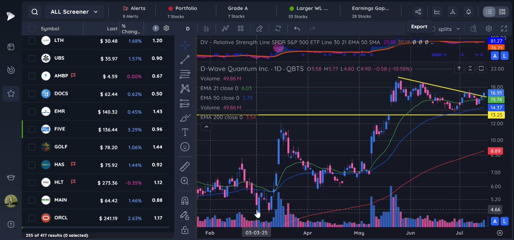Image resolution: width=514 pixels, height=240 pixels.
Task: Tick the select-all checkbox in table header
Action: (32, 29)
